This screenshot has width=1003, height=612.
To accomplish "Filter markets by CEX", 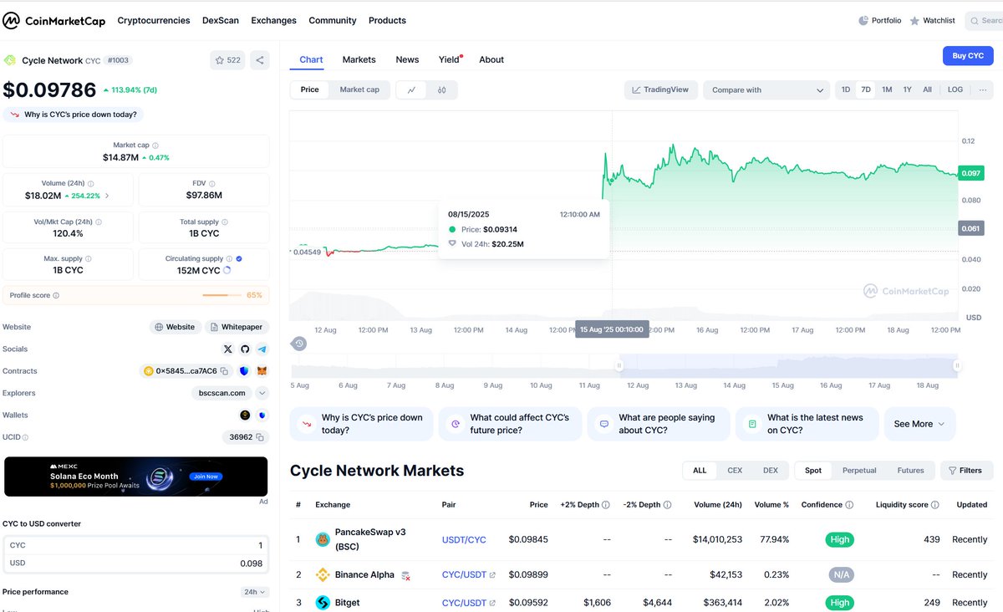I will [735, 471].
